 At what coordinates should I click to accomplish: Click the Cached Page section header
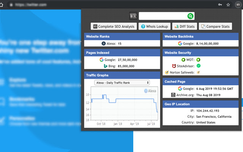(x=200, y=82)
